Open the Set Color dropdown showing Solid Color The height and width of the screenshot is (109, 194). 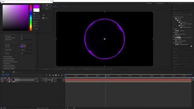(x=27, y=45)
